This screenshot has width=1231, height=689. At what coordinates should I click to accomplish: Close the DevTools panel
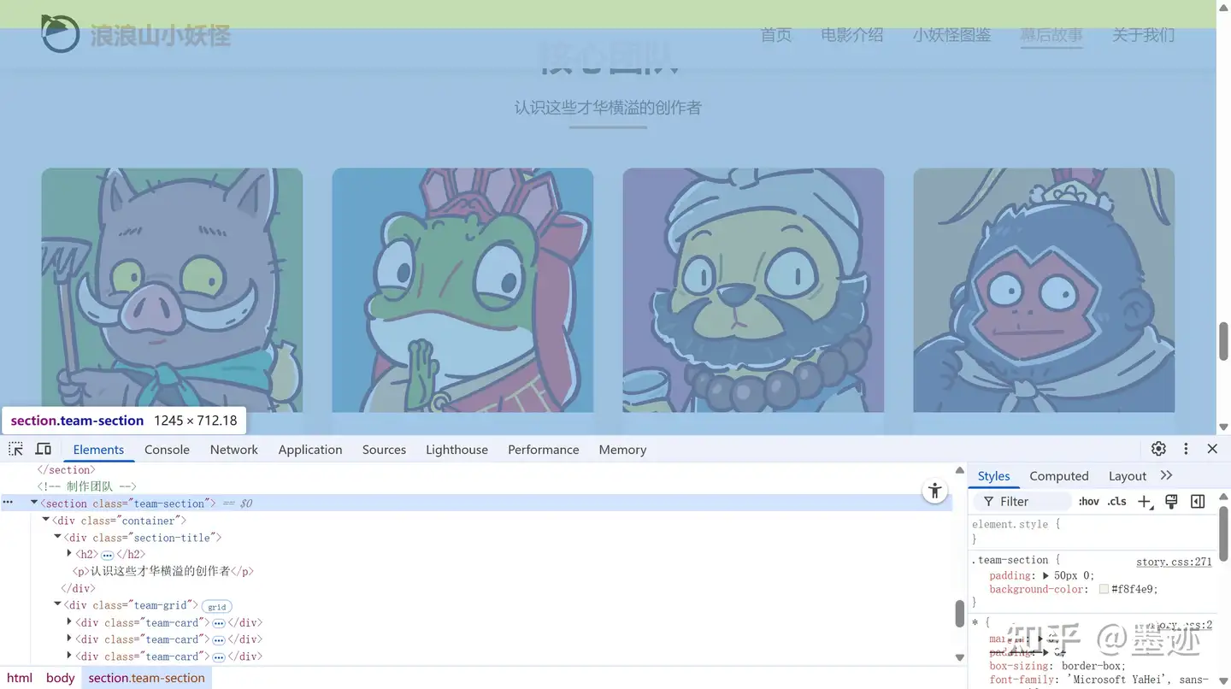point(1212,449)
